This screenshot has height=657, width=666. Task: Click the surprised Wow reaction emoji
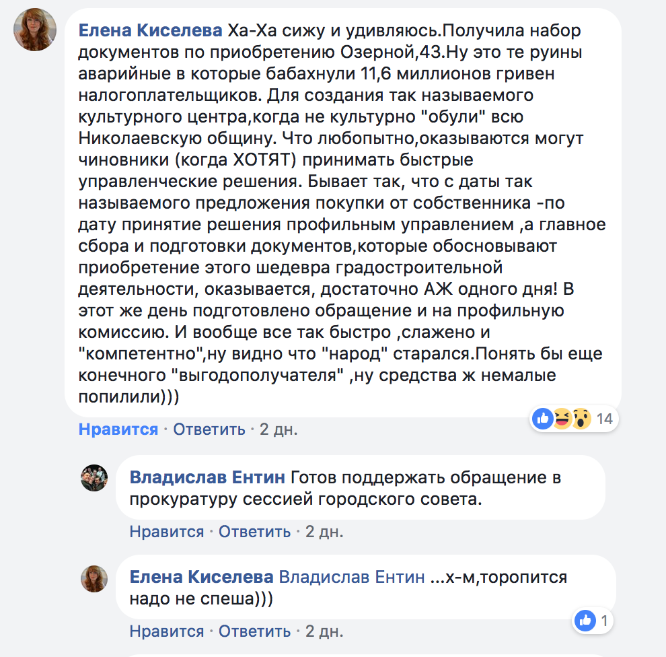click(x=581, y=419)
